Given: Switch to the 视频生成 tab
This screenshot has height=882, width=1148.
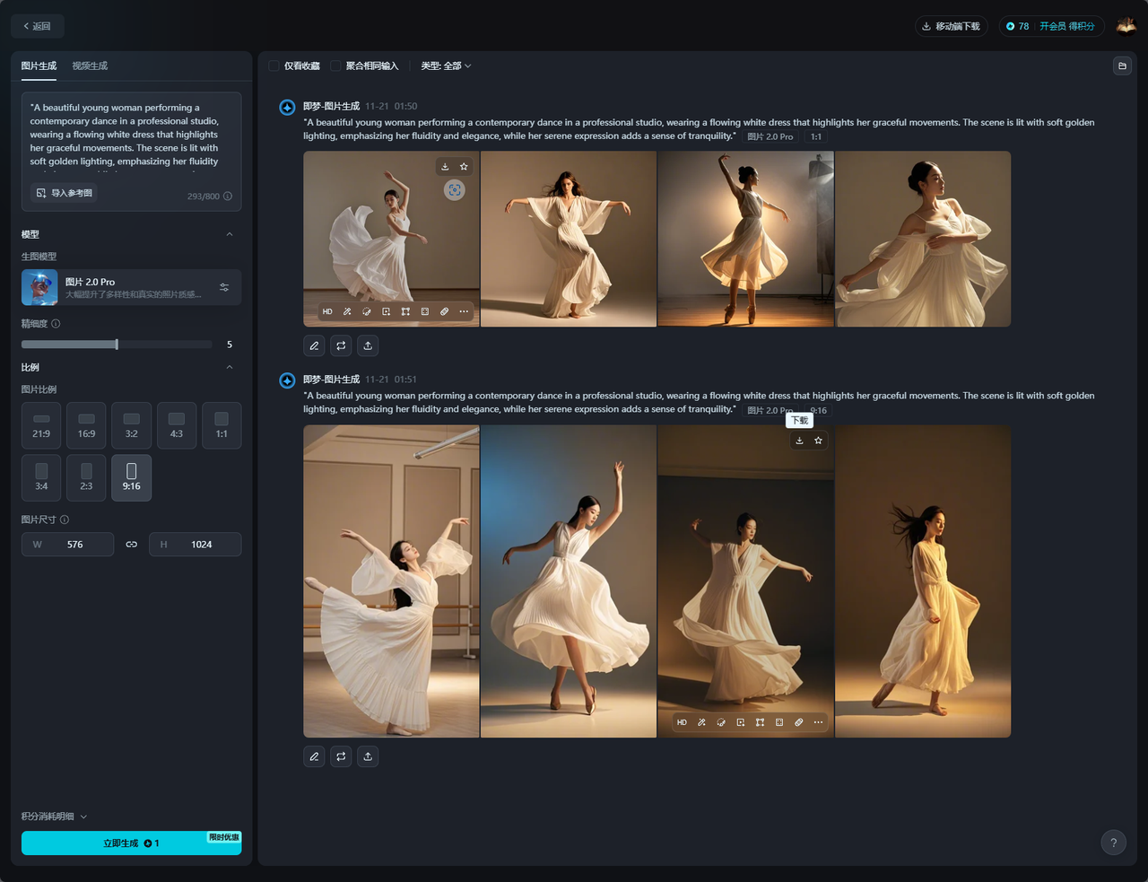Looking at the screenshot, I should point(90,65).
